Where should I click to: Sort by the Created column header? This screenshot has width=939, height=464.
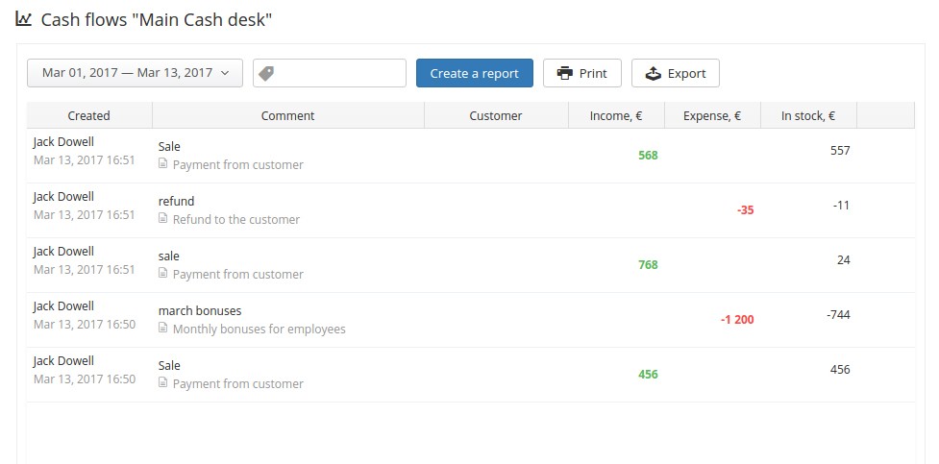pos(89,115)
